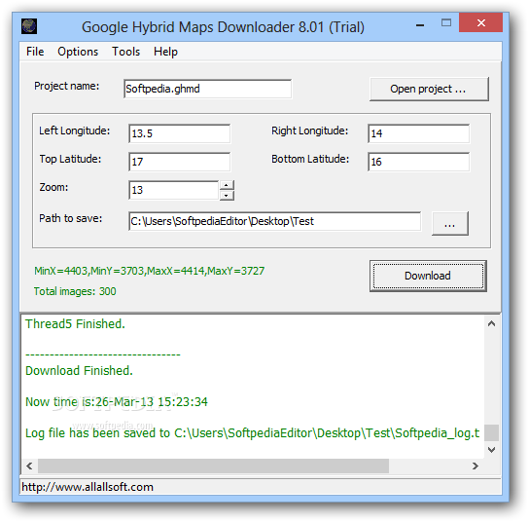Click the log's vertical scroll up arrow
529x522 pixels.
point(491,323)
